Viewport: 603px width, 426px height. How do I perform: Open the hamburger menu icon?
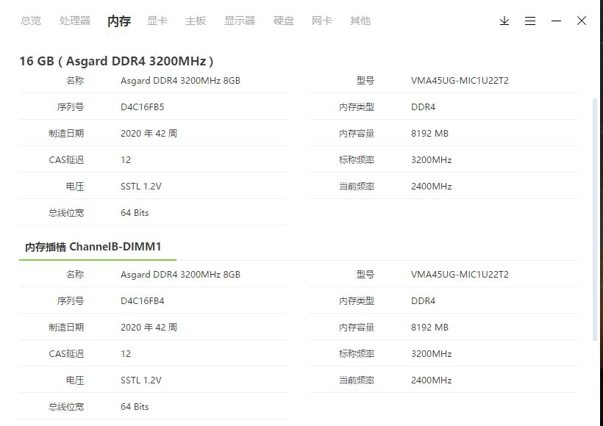[530, 21]
